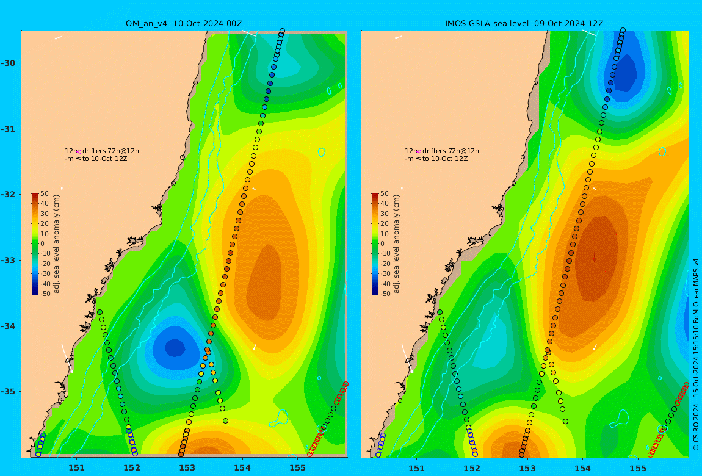The width and height of the screenshot is (702, 476).
Task: Select the -32 latitude label
Action: (8, 194)
